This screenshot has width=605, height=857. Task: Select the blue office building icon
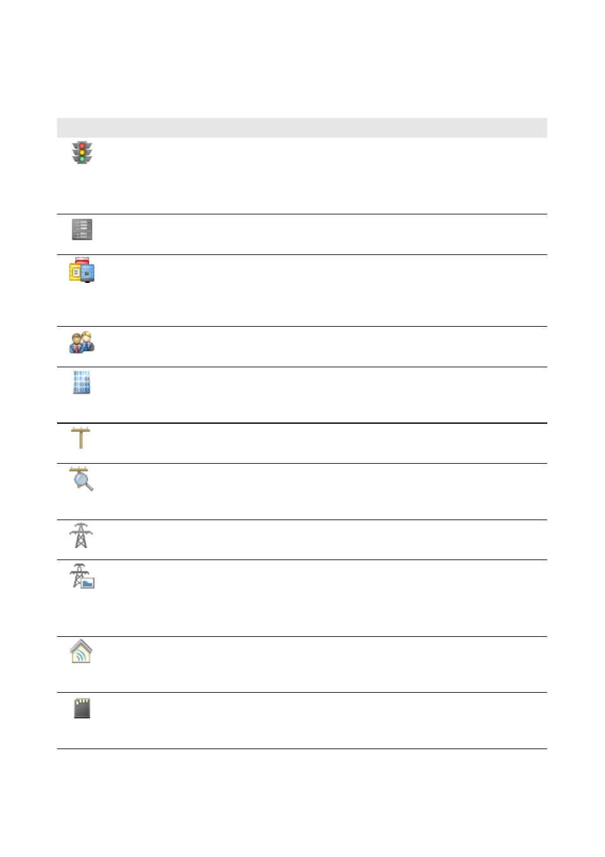(82, 382)
